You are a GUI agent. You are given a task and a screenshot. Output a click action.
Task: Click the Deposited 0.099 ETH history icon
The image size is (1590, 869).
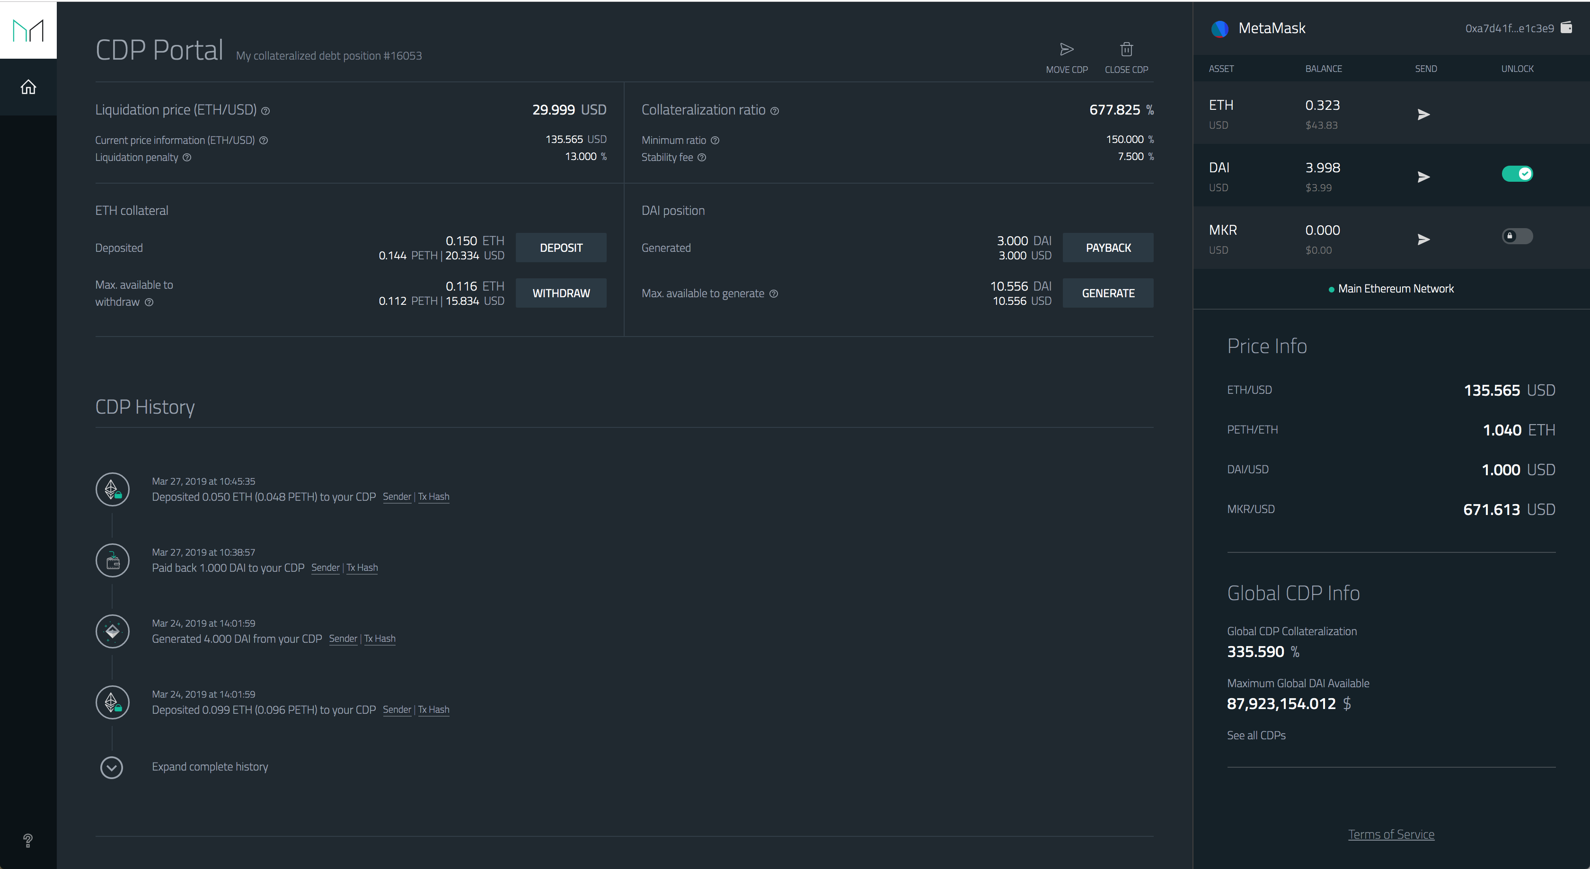coord(112,702)
